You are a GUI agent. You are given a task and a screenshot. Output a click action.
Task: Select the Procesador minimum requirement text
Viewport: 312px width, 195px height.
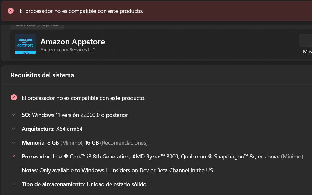click(x=162, y=157)
